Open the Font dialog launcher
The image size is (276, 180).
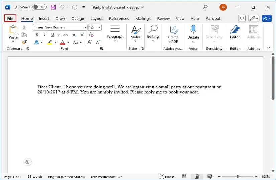coord(101,49)
